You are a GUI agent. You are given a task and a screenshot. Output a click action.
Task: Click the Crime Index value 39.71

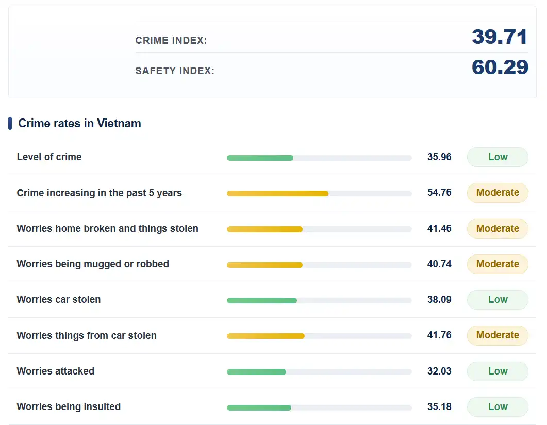pos(499,37)
